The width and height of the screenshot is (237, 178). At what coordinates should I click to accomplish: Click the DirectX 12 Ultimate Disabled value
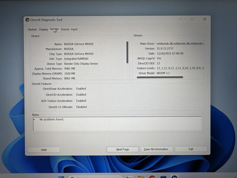[x=81, y=107]
